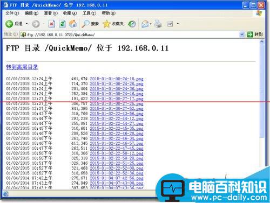Open the 文件 (F) menu
Viewport: 270px width, 203px height.
12,13
